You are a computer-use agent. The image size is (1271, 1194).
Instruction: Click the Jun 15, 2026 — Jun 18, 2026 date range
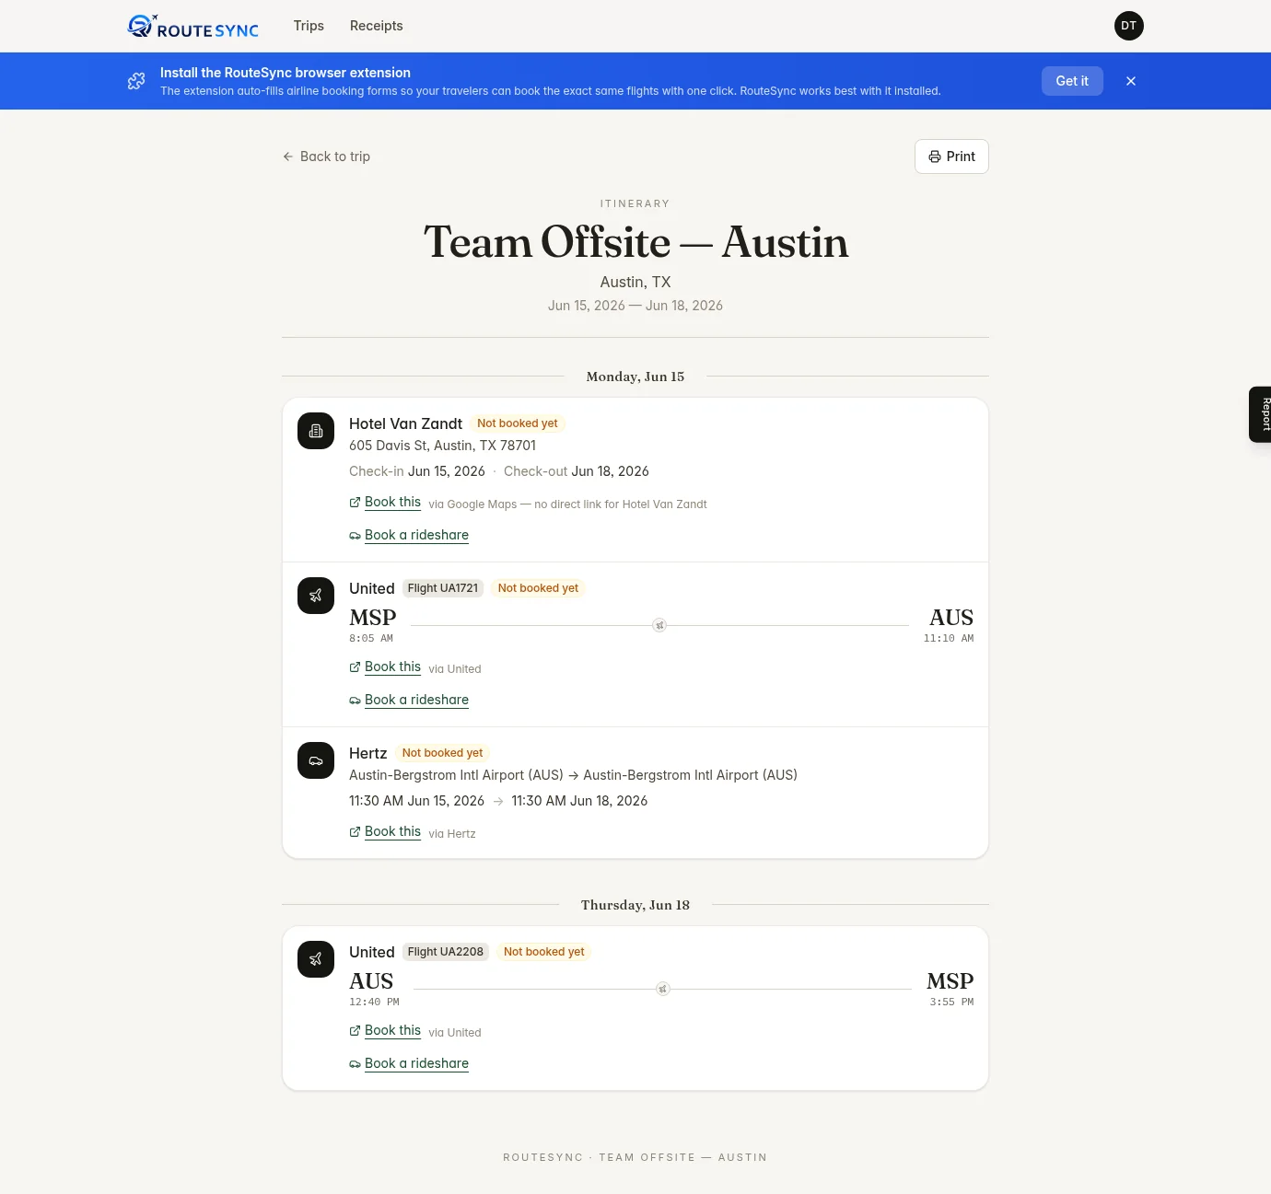(x=635, y=306)
